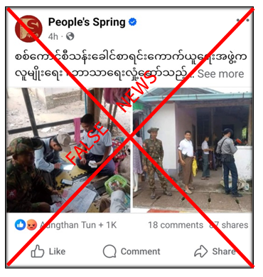The width and height of the screenshot is (263, 277).
Task: Click the Comment speech bubble icon
Action: (109, 251)
